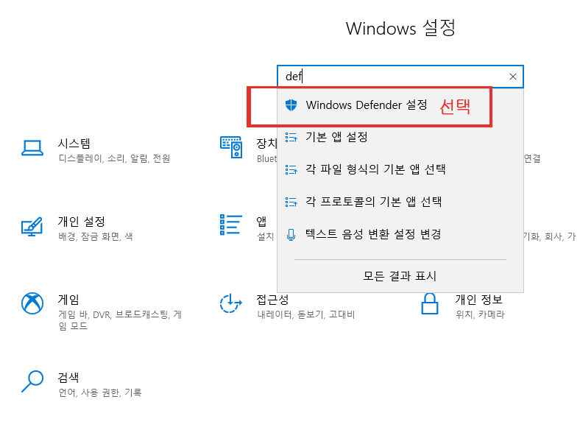Click the Xbox 게임 icon
This screenshot has width=580, height=444.
32,303
